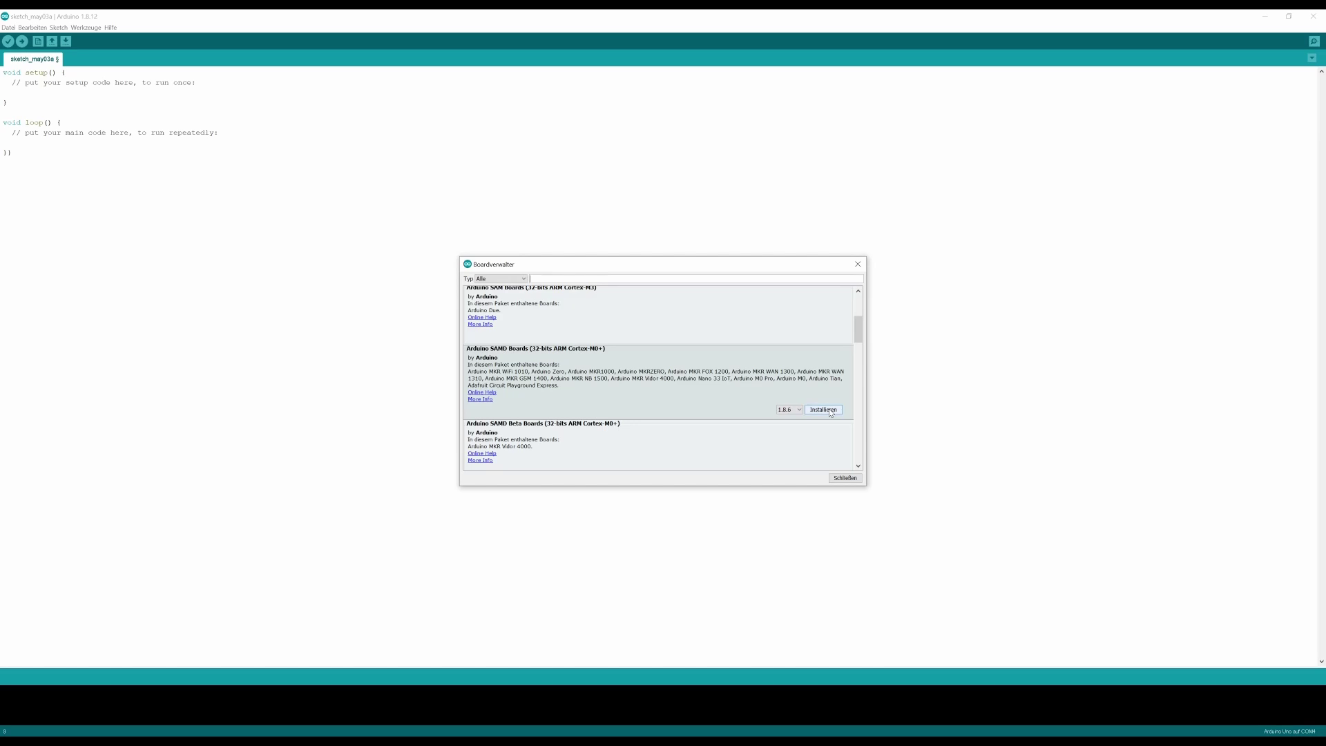Open More Info link for Arduino SAM Boards
Viewport: 1326px width, 746px height.
tap(480, 325)
